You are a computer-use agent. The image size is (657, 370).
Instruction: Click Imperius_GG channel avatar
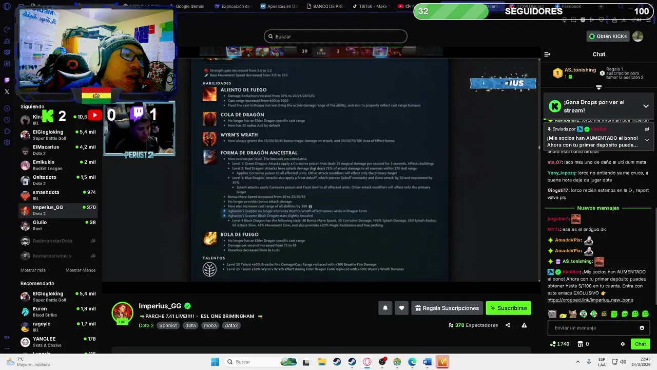(123, 313)
